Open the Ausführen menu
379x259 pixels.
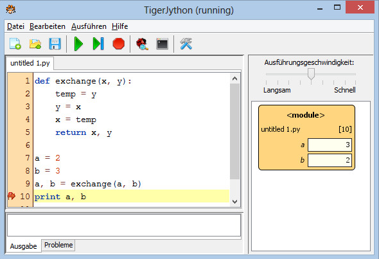coord(89,26)
